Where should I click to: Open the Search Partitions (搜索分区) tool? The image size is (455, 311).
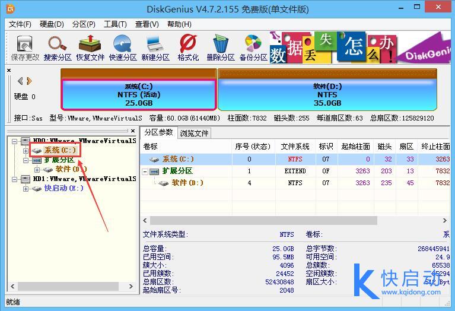click(58, 48)
